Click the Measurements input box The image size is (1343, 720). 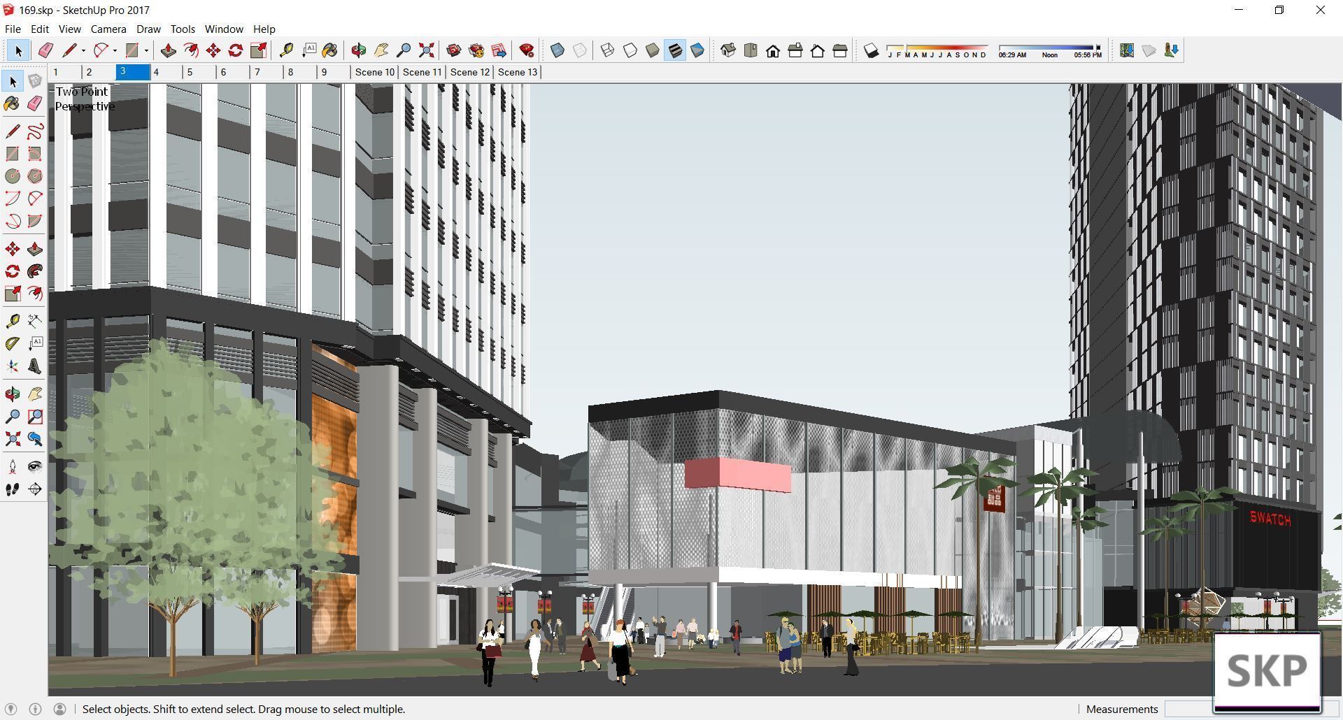1189,709
